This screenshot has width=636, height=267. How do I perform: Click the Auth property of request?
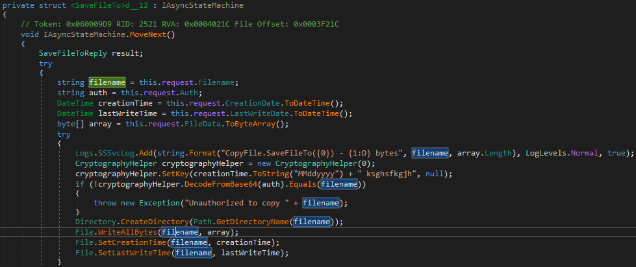(x=188, y=93)
